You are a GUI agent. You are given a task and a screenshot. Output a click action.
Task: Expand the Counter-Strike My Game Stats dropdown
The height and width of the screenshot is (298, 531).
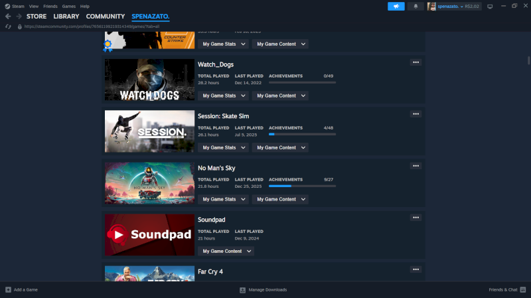[x=223, y=44]
